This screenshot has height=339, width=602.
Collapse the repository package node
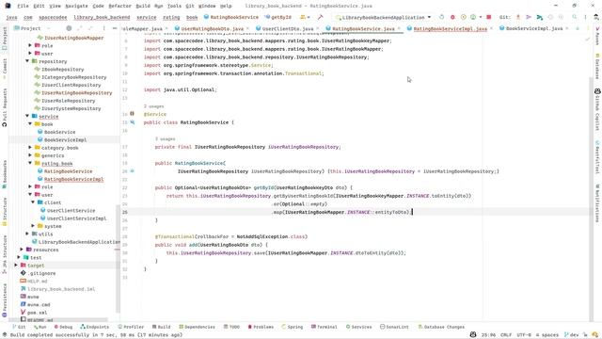(27, 61)
